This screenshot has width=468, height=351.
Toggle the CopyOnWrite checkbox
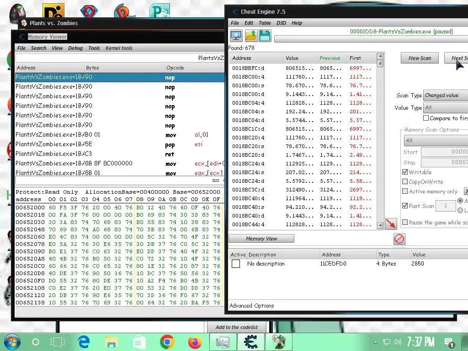pyautogui.click(x=405, y=181)
